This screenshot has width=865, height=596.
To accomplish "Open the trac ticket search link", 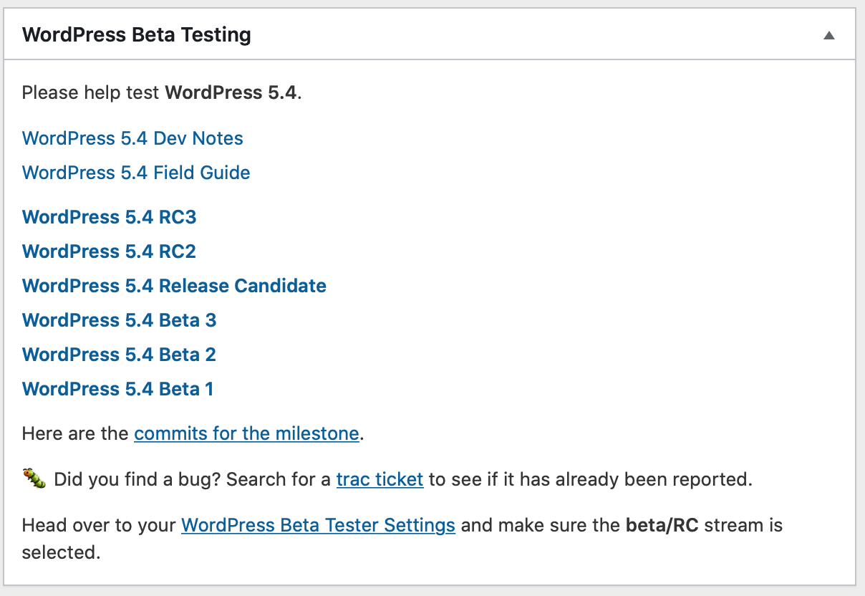I will click(380, 479).
